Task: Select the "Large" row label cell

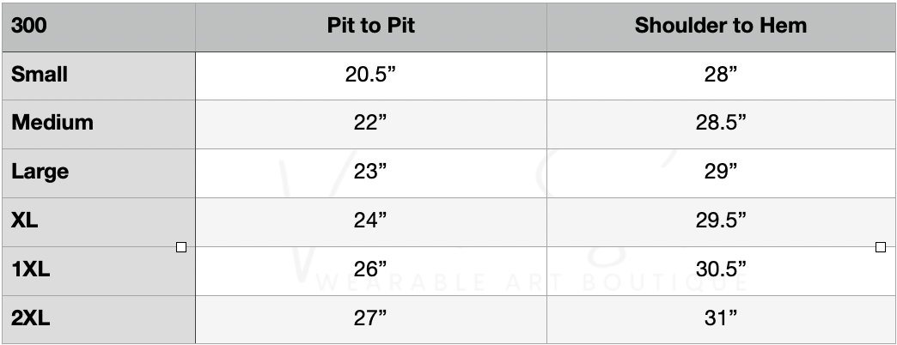Action: point(98,172)
